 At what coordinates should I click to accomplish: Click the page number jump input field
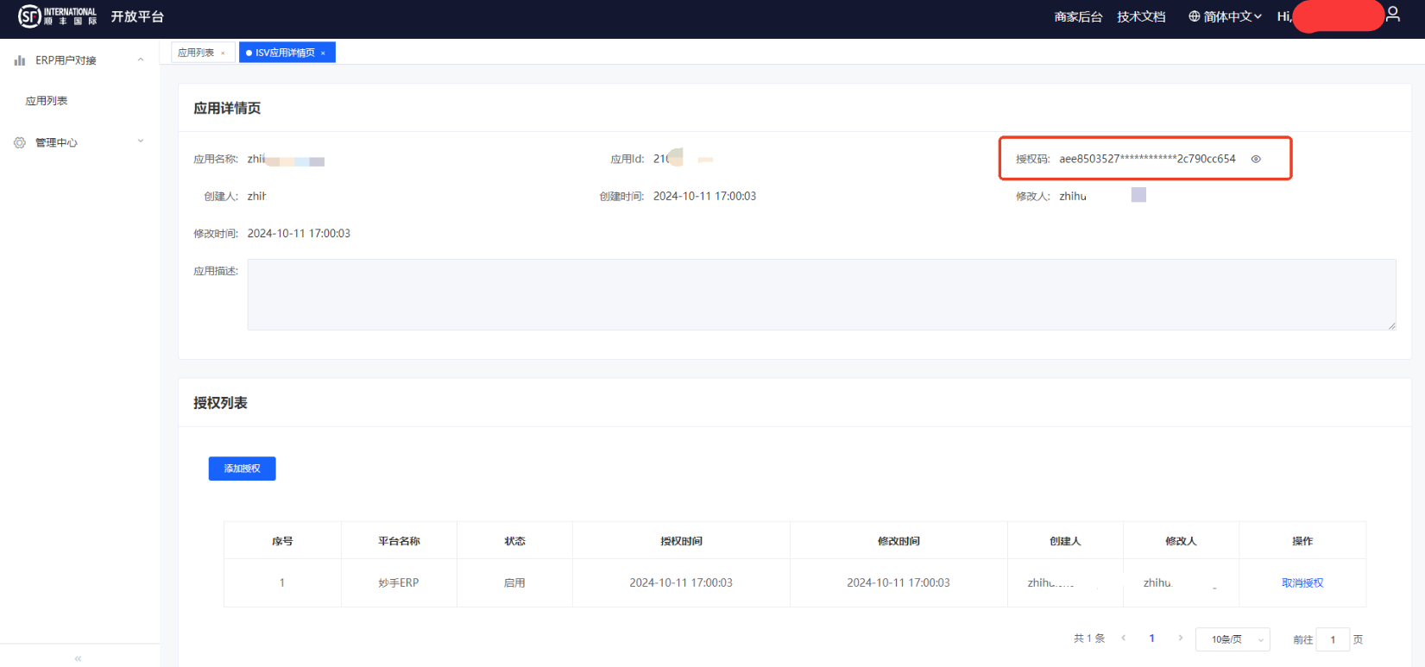(x=1332, y=639)
